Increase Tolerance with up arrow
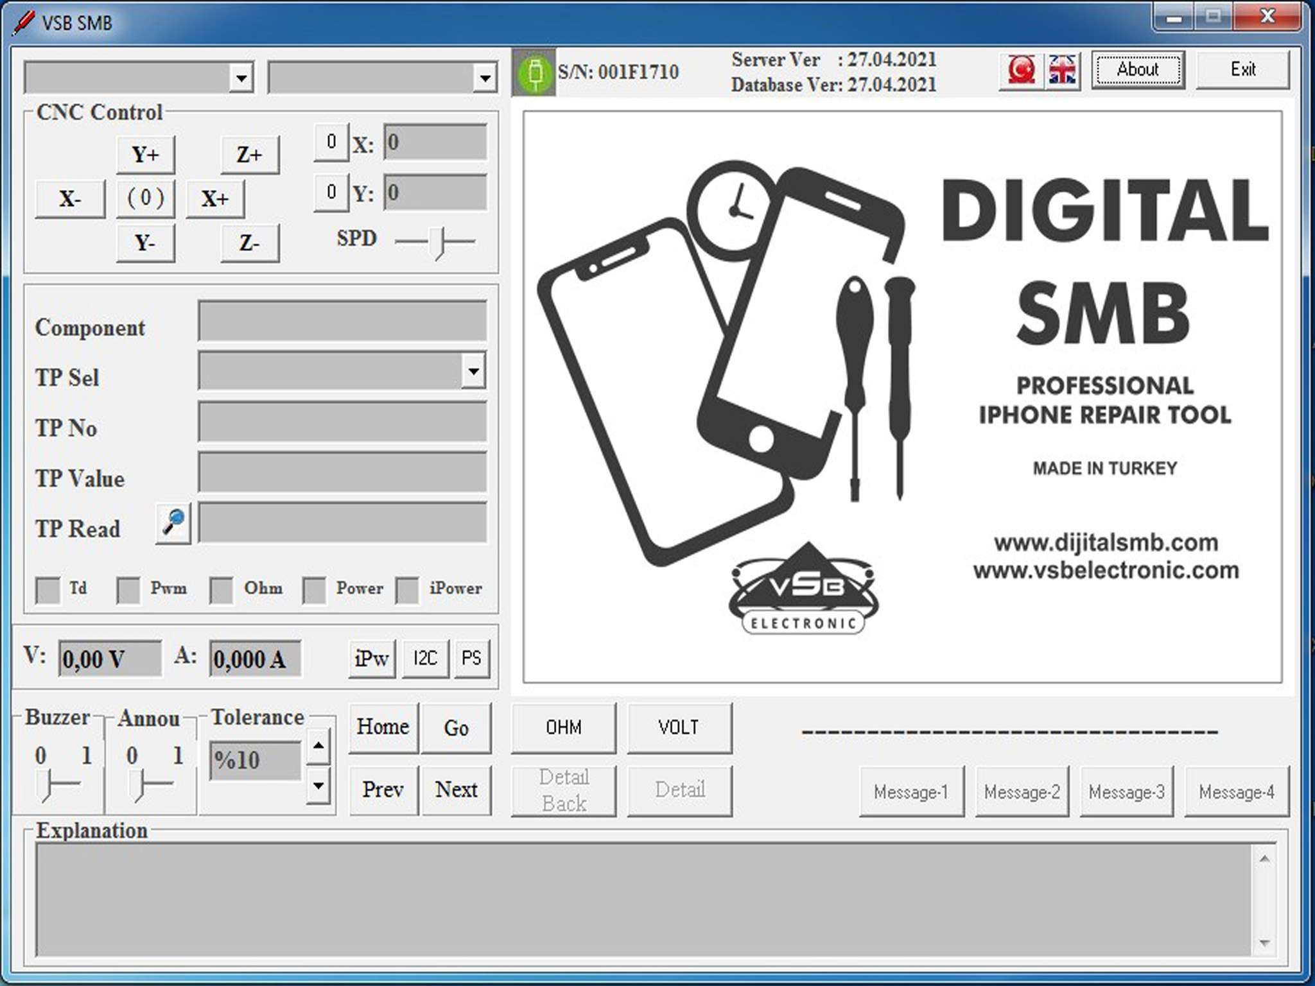 [x=318, y=746]
